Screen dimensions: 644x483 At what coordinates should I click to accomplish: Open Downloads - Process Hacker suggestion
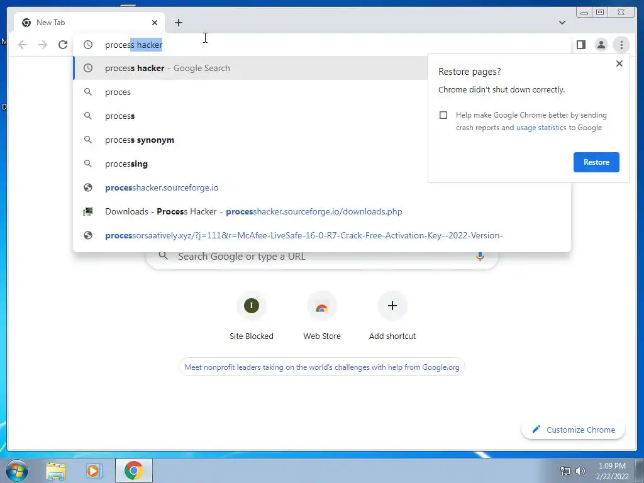322,211
